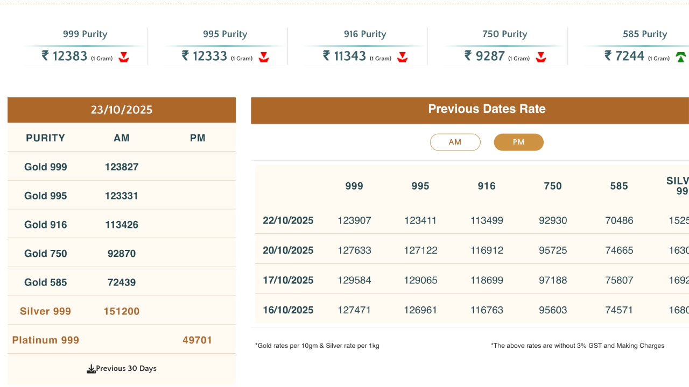689x387 pixels.
Task: Select the 20/10/2025 row date
Action: (x=288, y=250)
